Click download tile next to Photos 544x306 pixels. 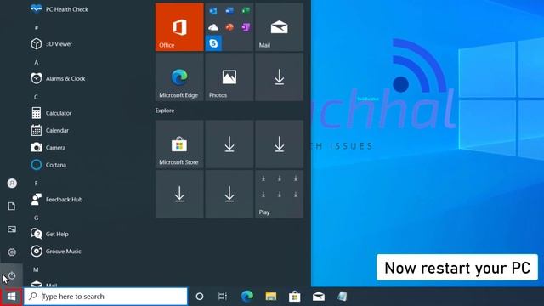point(280,77)
